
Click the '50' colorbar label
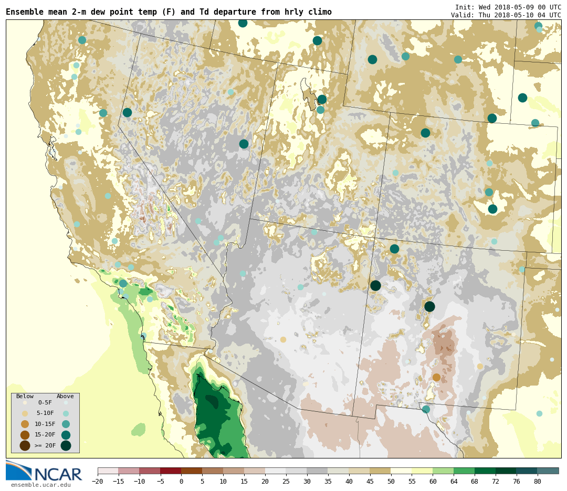[x=391, y=481]
